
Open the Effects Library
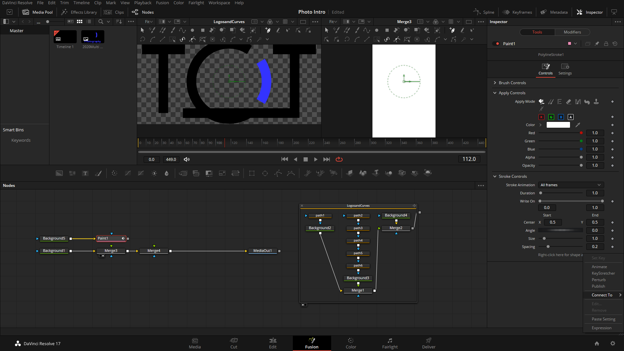[79, 12]
